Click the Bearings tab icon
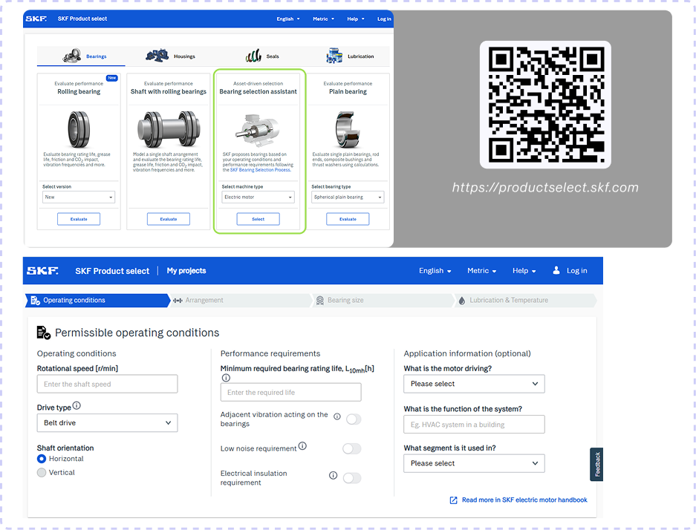 tap(72, 56)
